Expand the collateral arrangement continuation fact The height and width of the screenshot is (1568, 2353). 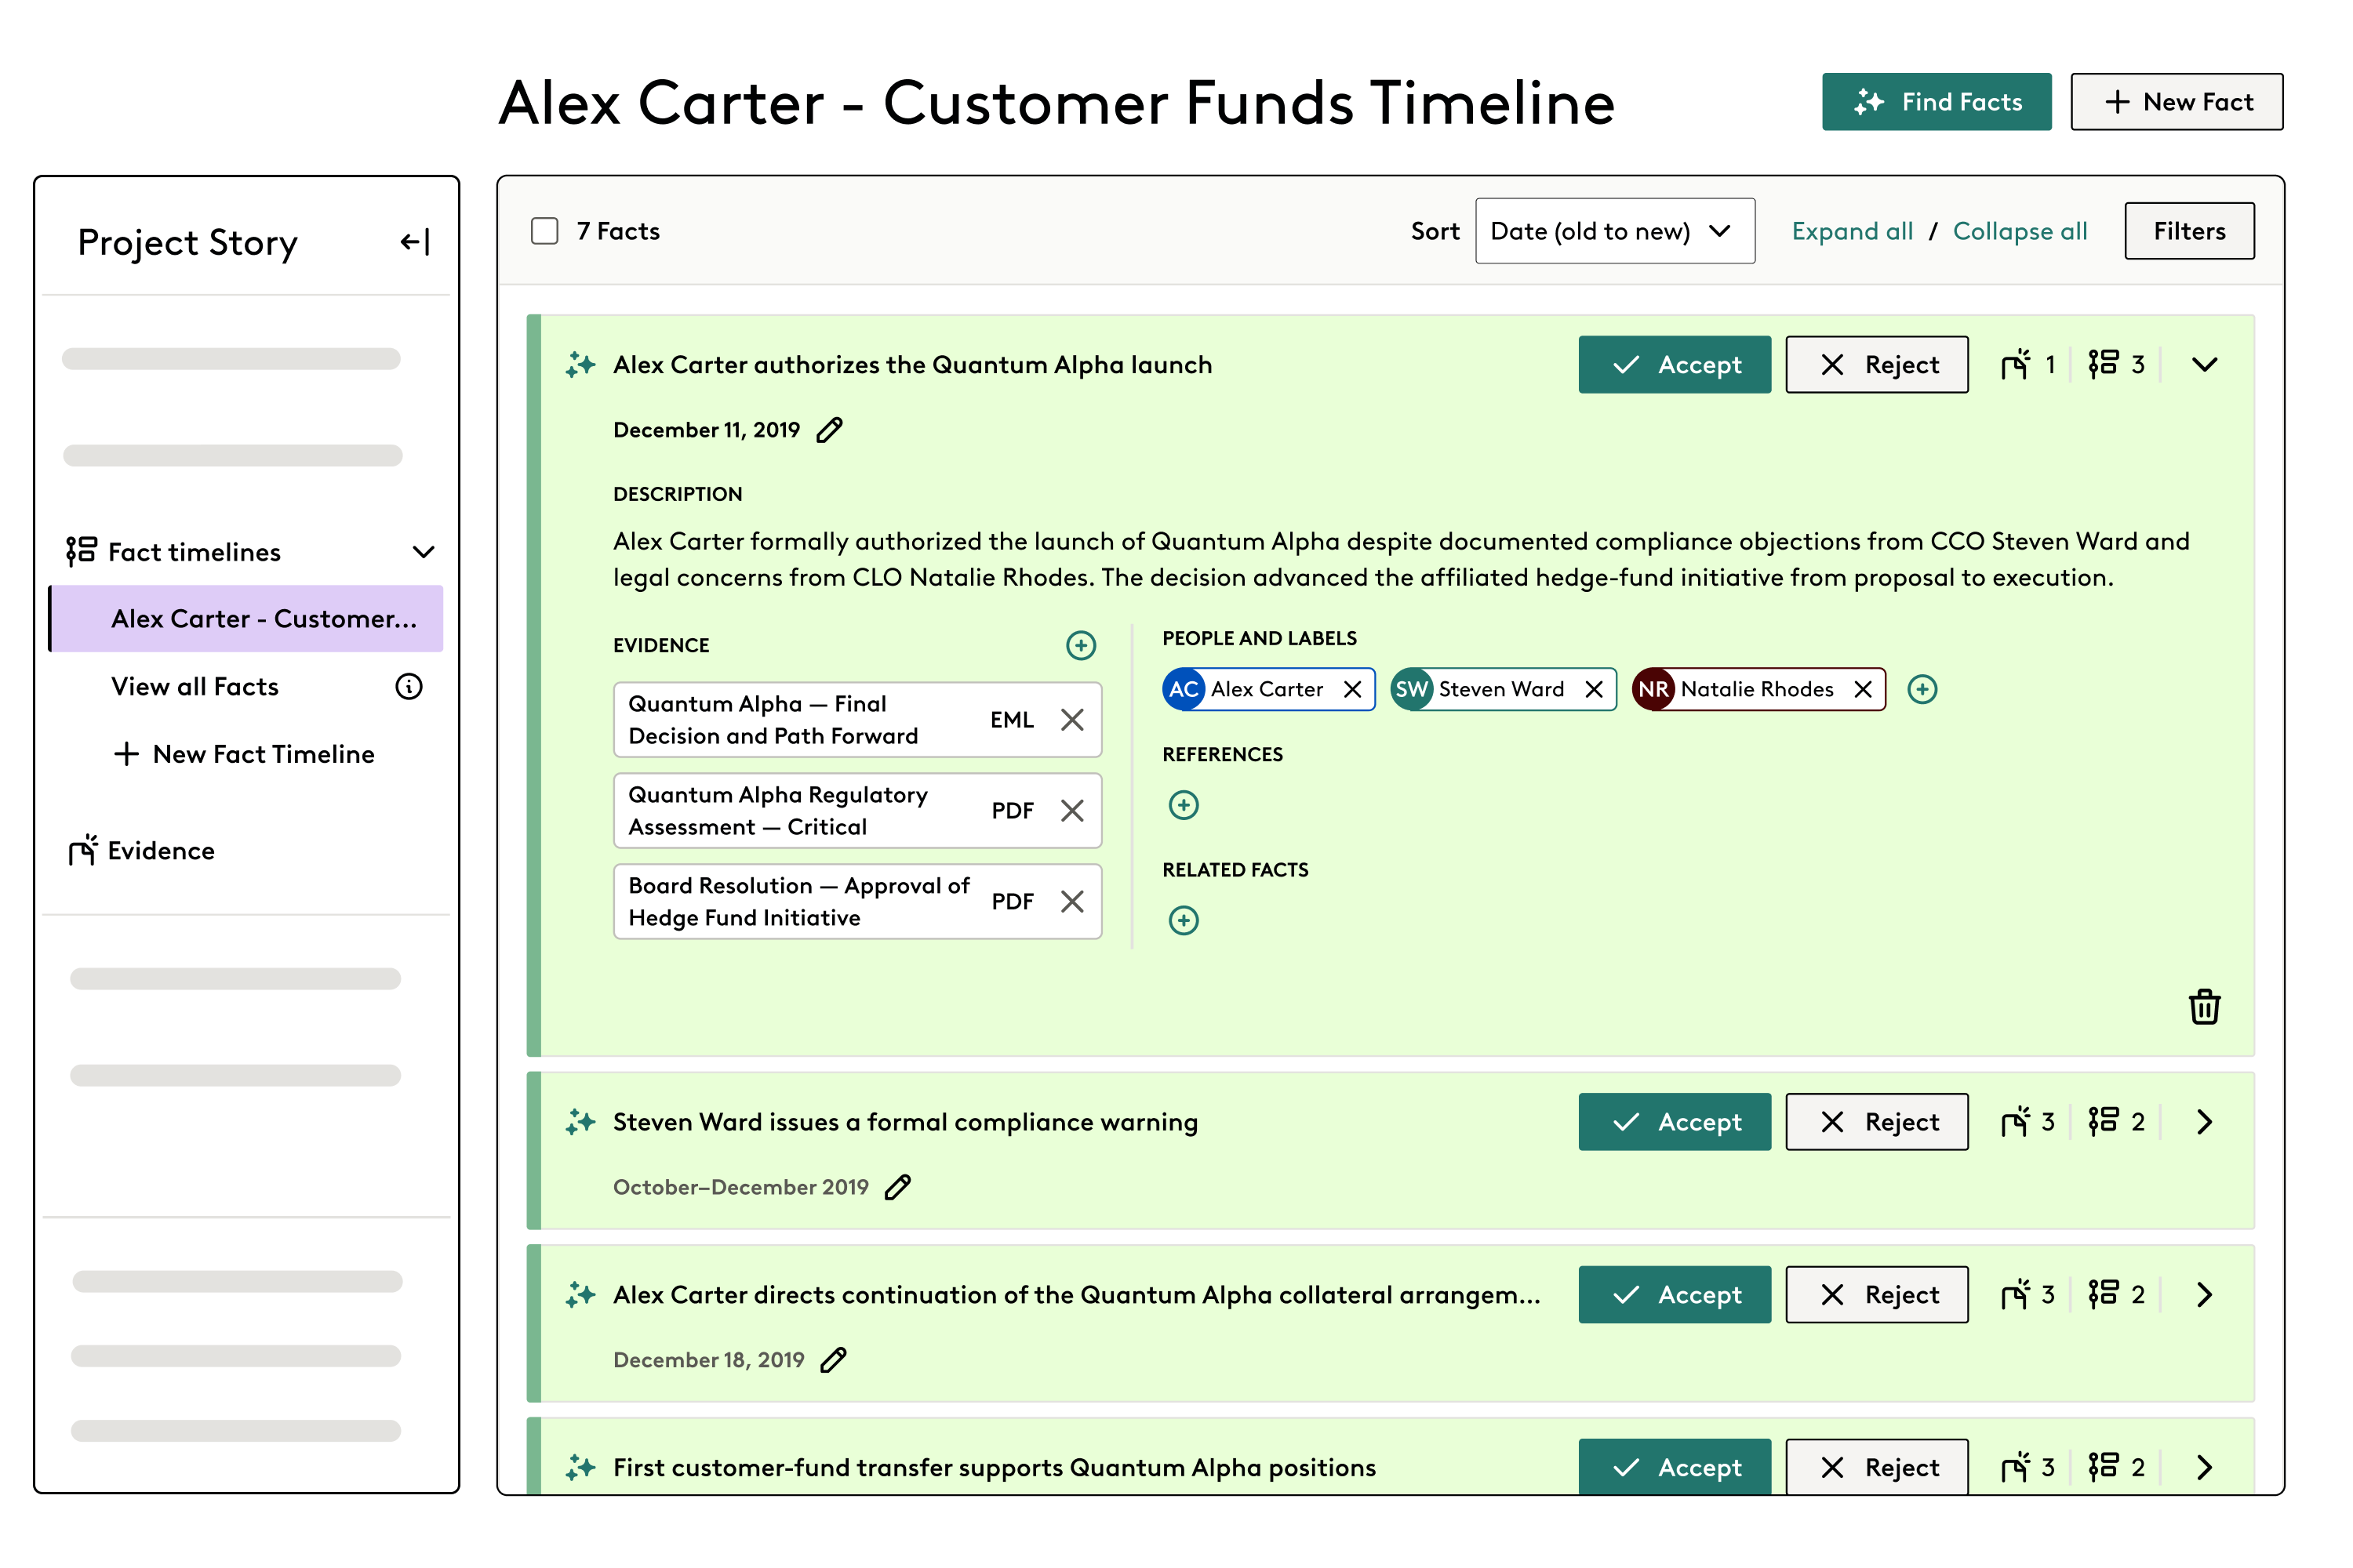click(x=2204, y=1295)
